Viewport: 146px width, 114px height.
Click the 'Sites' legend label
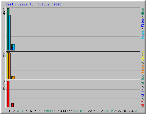pyautogui.click(x=143, y=69)
